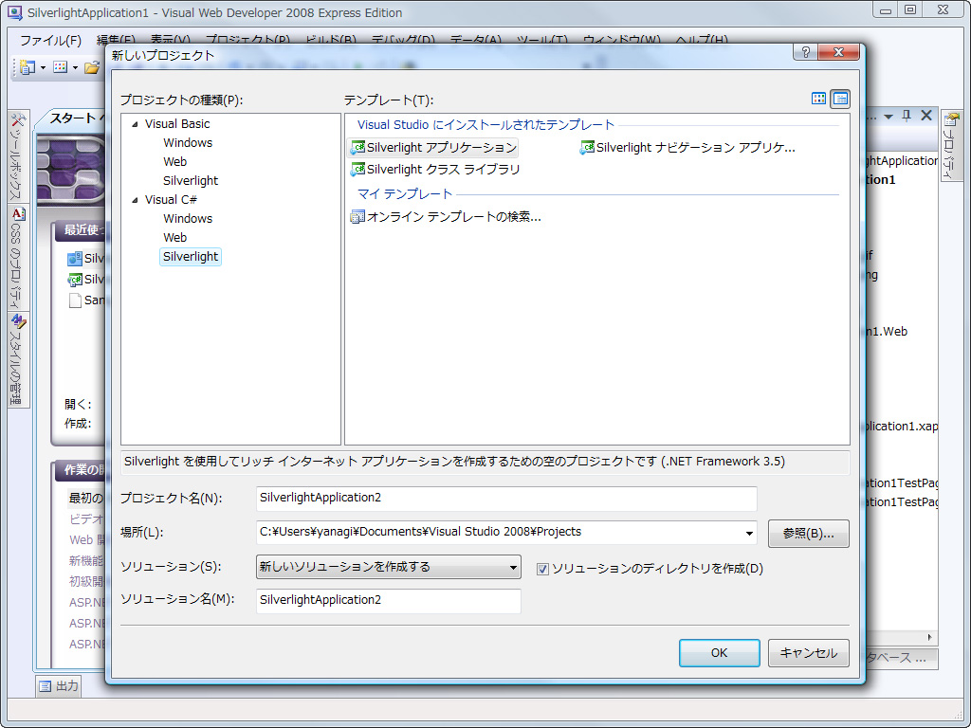971x728 pixels.
Task: Select the Silverlight ナビゲーション アプリケーション template icon
Action: click(x=586, y=148)
